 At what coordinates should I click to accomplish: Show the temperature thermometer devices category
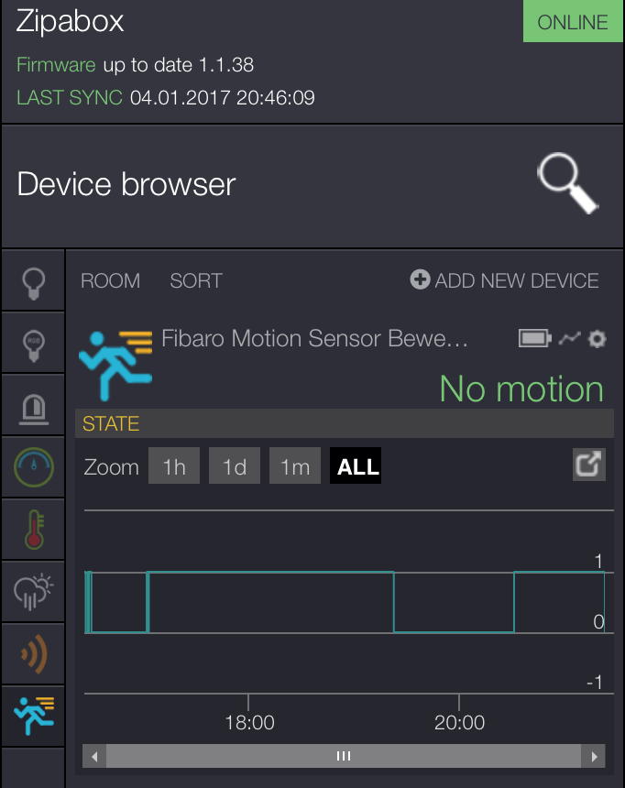click(x=33, y=530)
